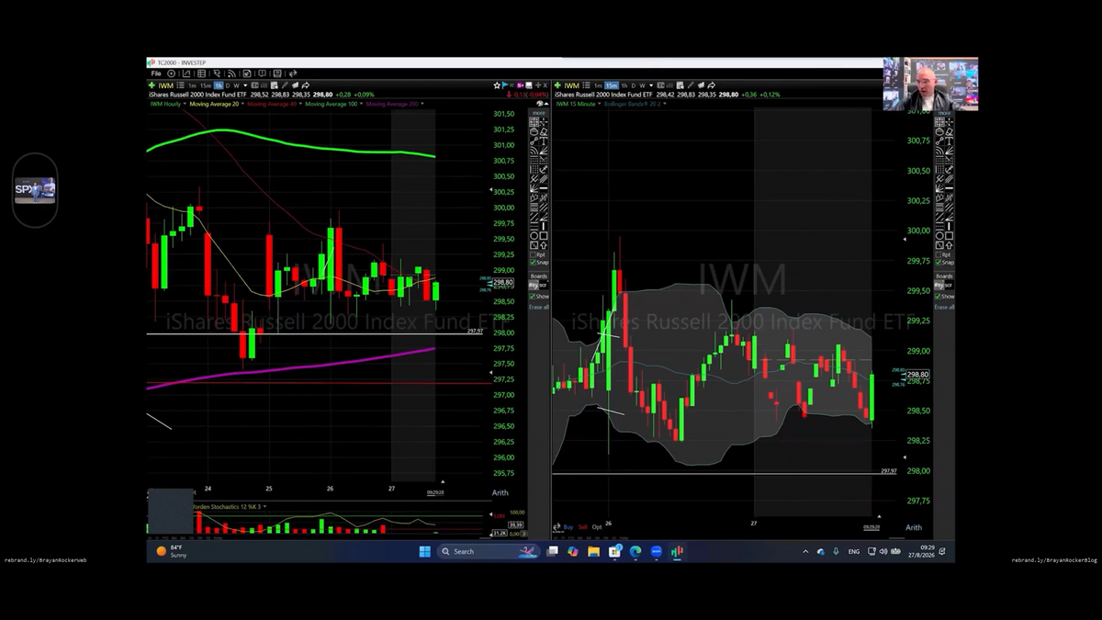This screenshot has width=1102, height=620.
Task: Expand the timeframe dropdown arrow on right chart
Action: pos(652,85)
